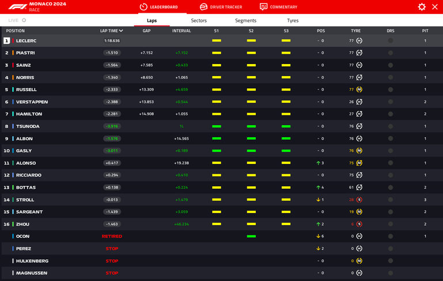Image resolution: width=443 pixels, height=281 pixels.
Task: Click Perez's STOP status
Action: pyautogui.click(x=112, y=249)
